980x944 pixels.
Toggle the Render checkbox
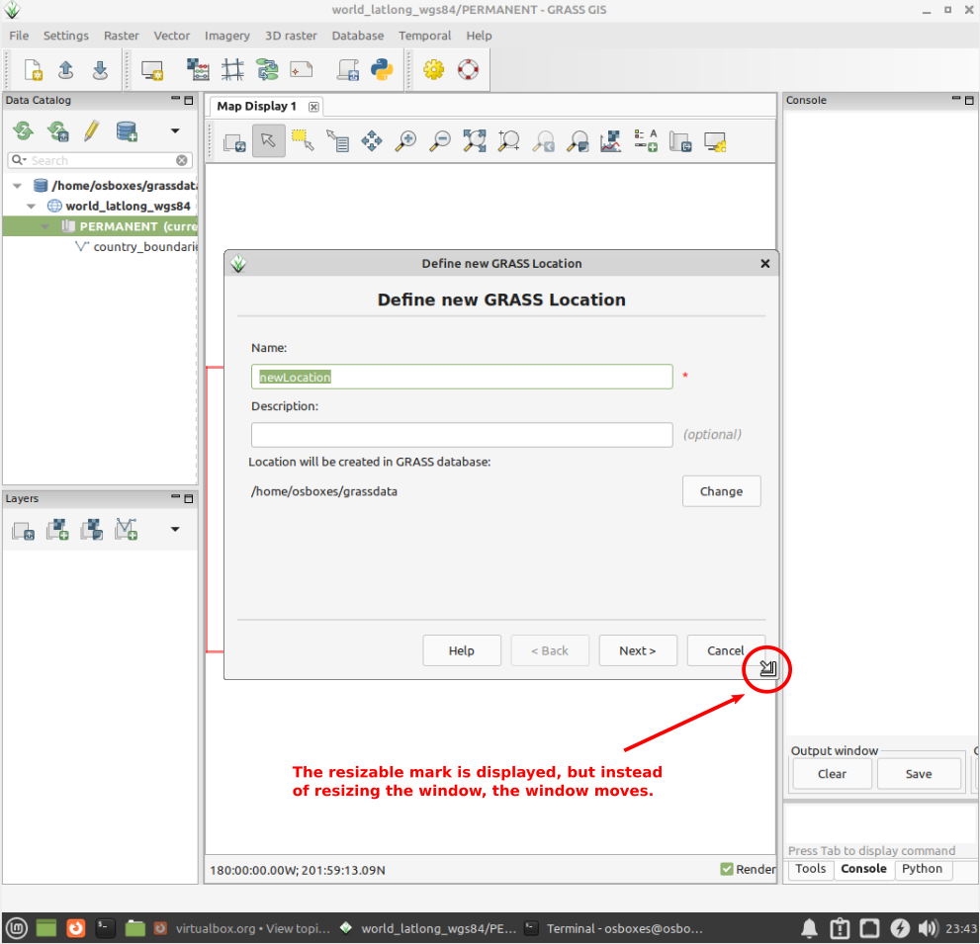(x=729, y=869)
